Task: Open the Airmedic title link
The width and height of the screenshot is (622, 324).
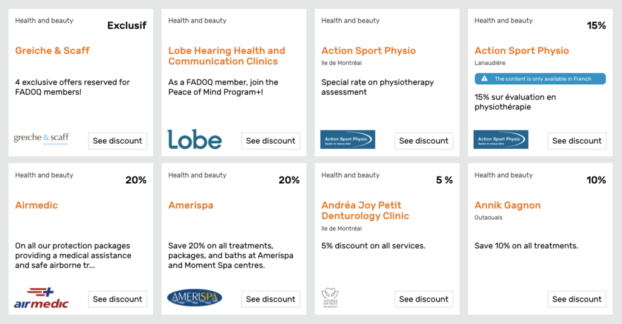Action: point(36,205)
